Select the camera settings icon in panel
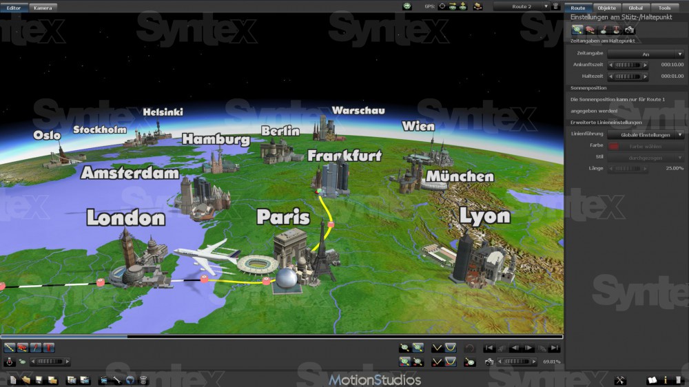This screenshot has height=387, width=689. [x=629, y=30]
